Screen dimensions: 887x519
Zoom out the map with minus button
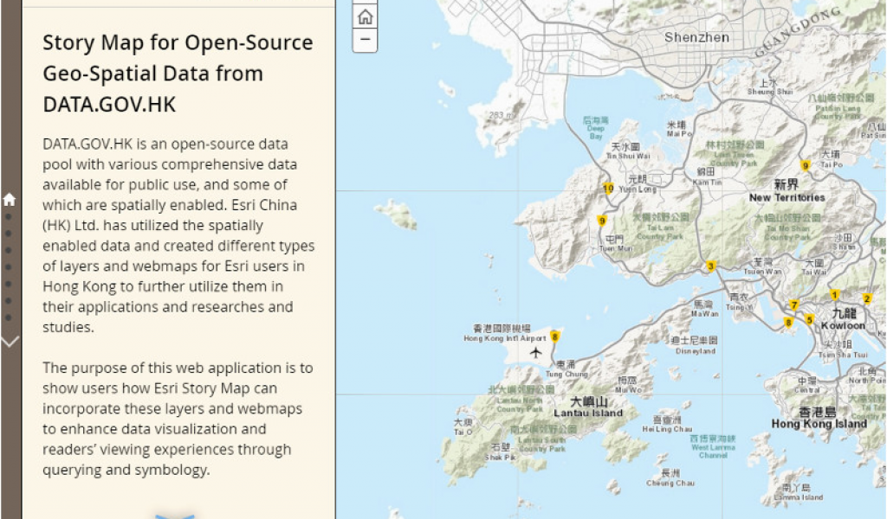(365, 40)
